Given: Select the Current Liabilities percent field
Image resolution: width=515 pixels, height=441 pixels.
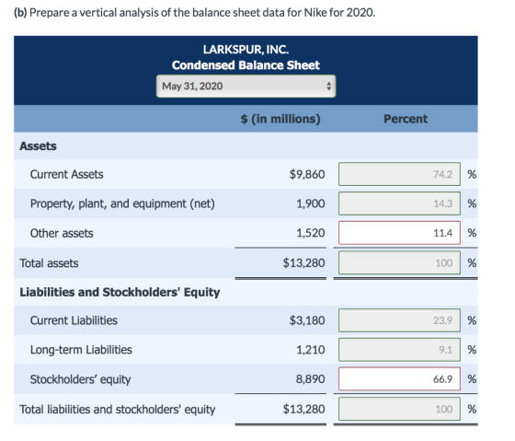Looking at the screenshot, I should point(399,320).
